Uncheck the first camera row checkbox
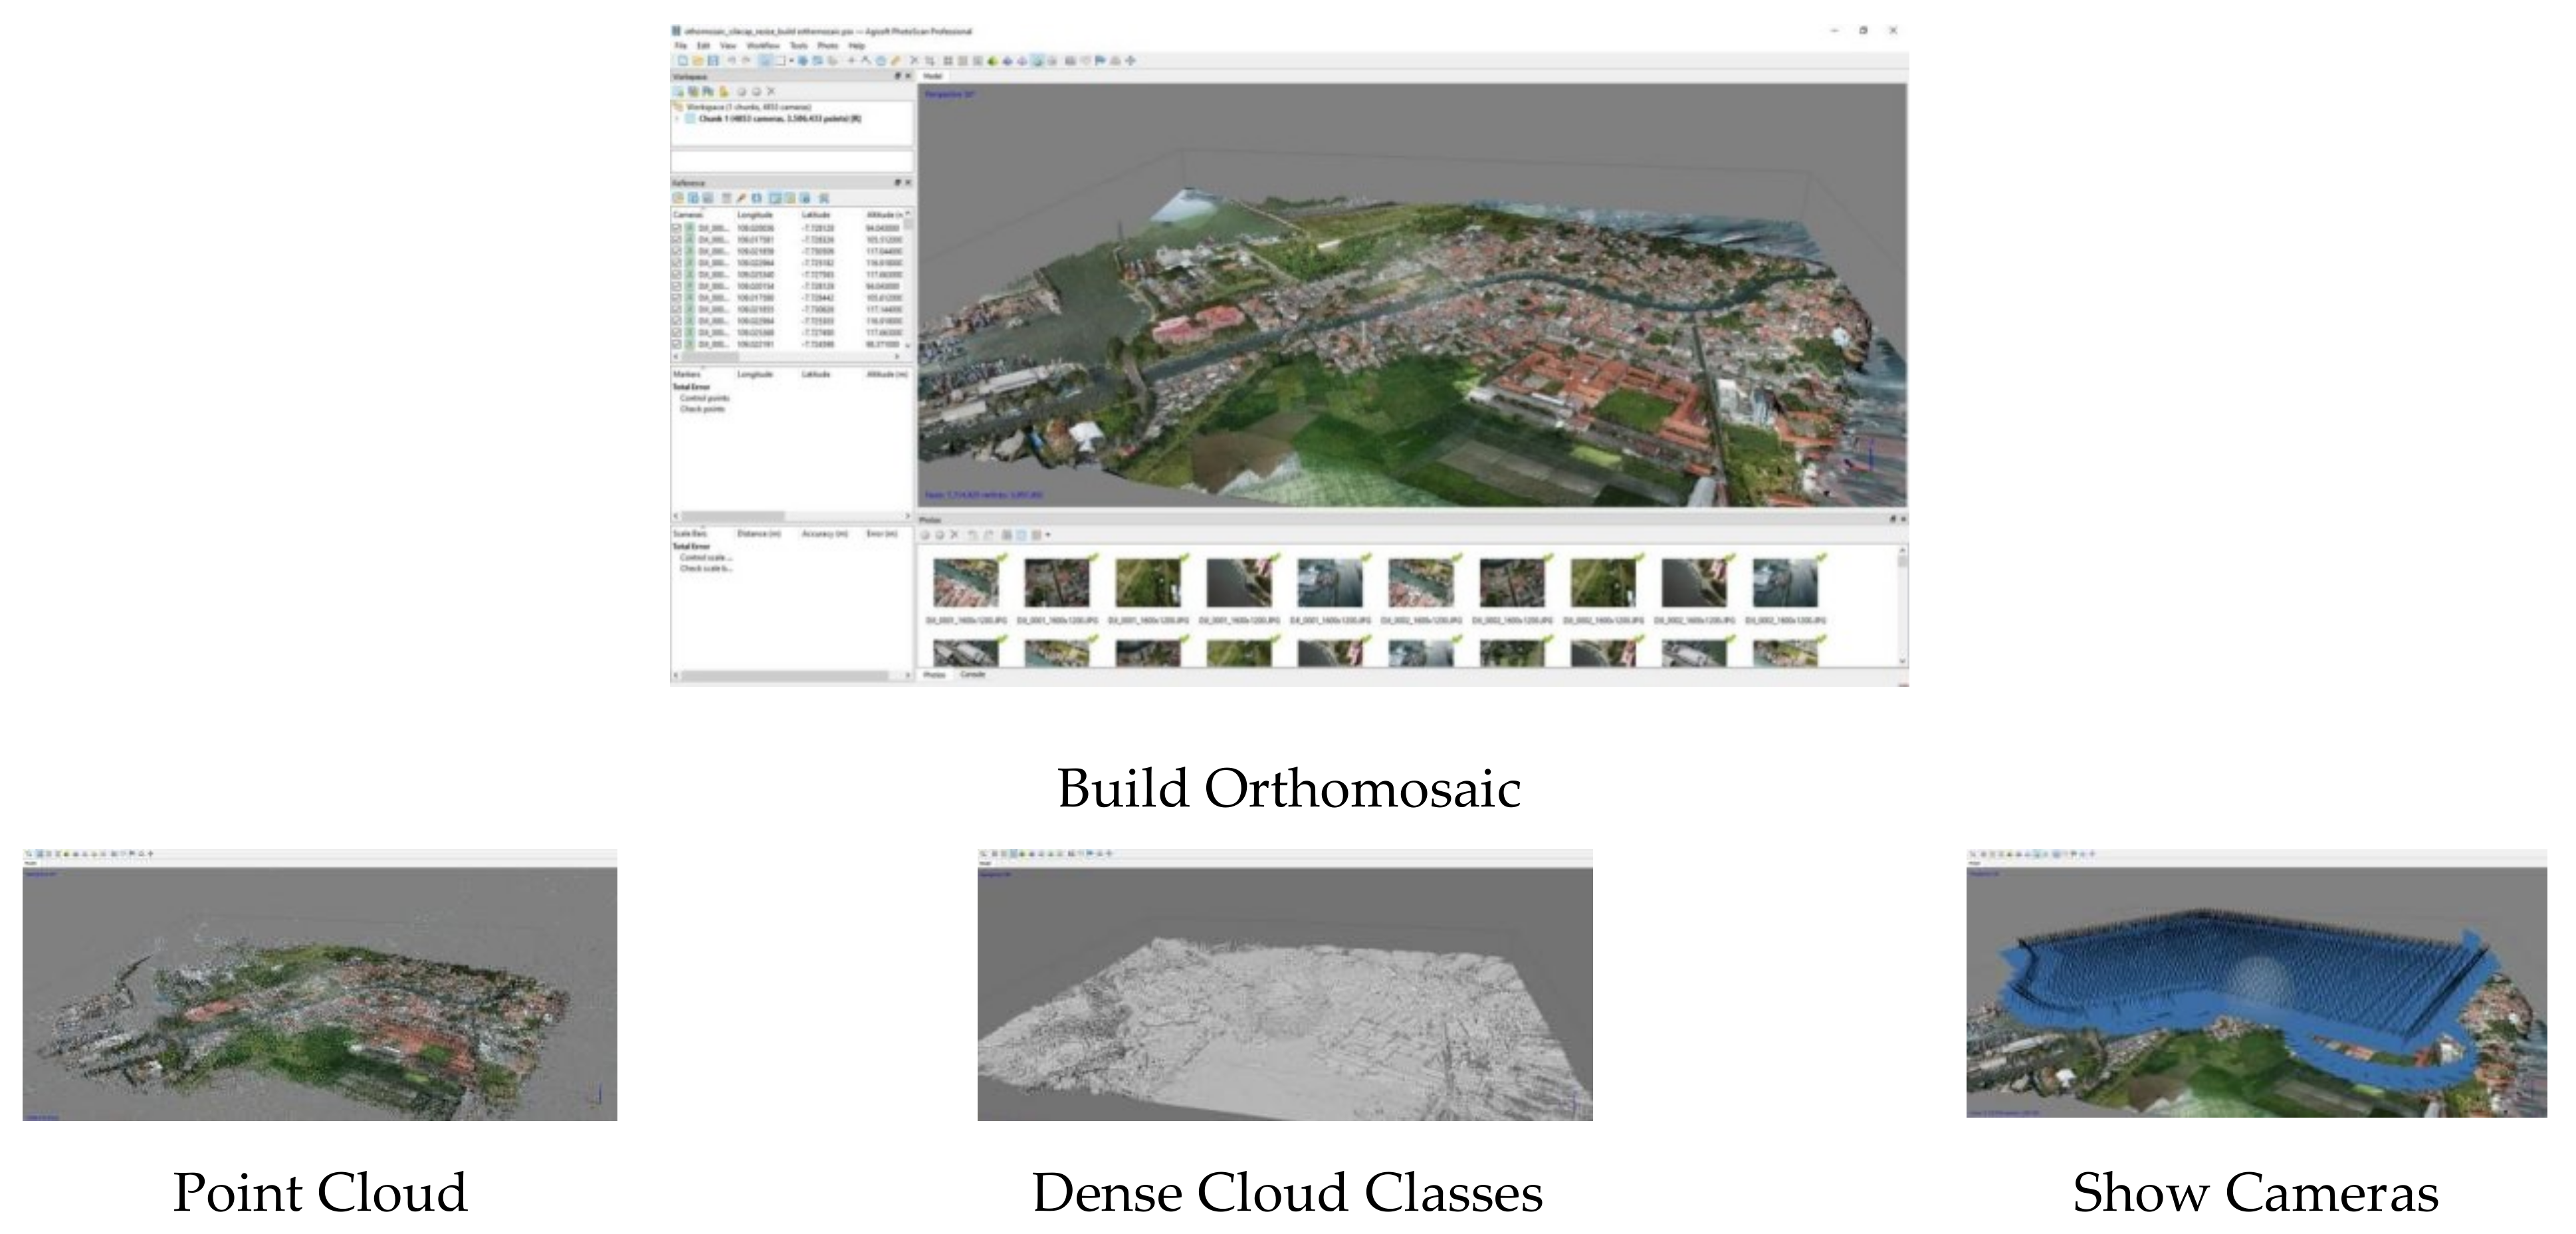 (x=676, y=228)
